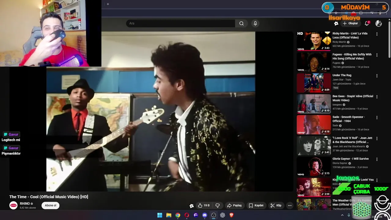Image resolution: width=391 pixels, height=220 pixels.
Task: Open Bee Gees - Stayin' Alive title
Action: point(353,98)
